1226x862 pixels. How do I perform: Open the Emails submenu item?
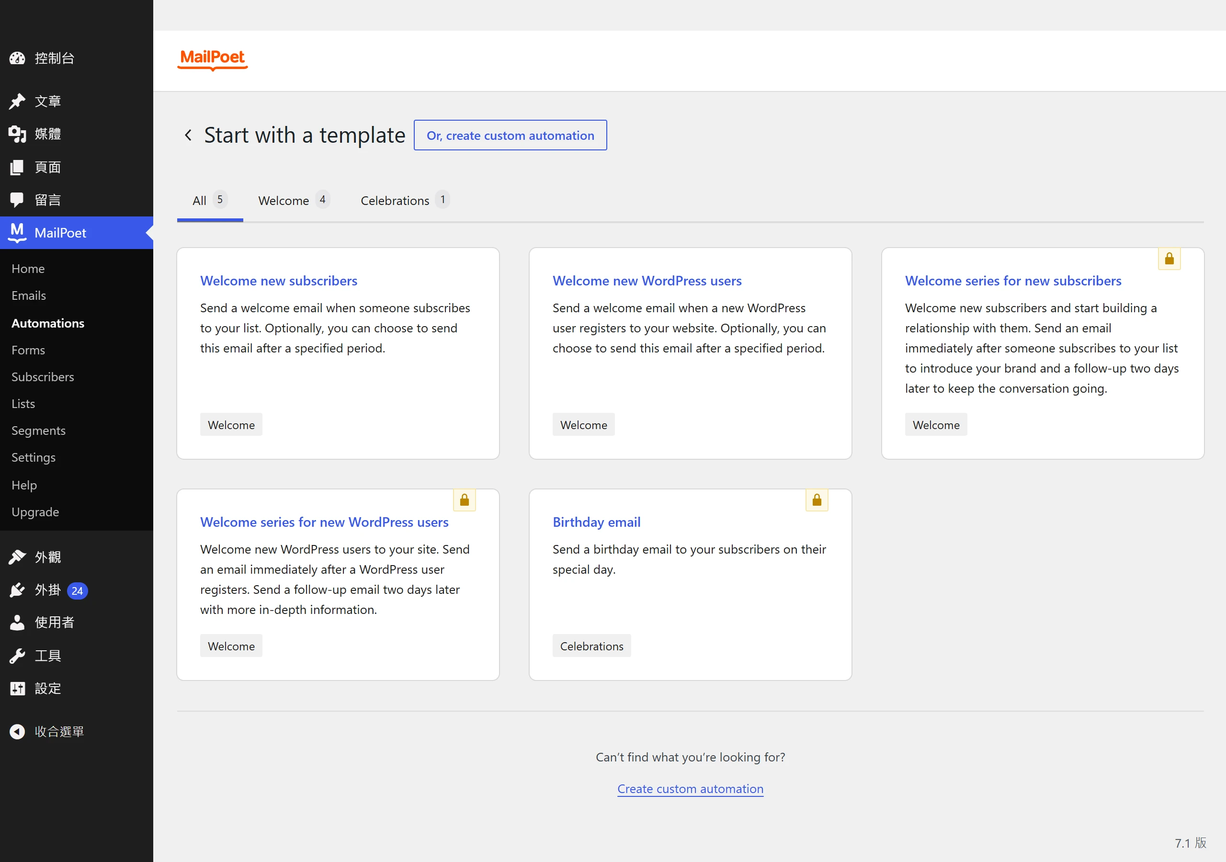29,295
